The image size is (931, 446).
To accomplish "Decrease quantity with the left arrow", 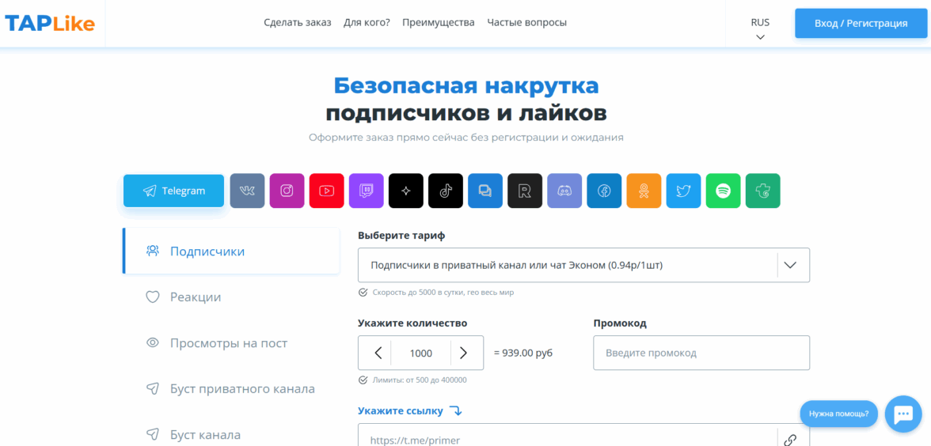I will point(378,353).
